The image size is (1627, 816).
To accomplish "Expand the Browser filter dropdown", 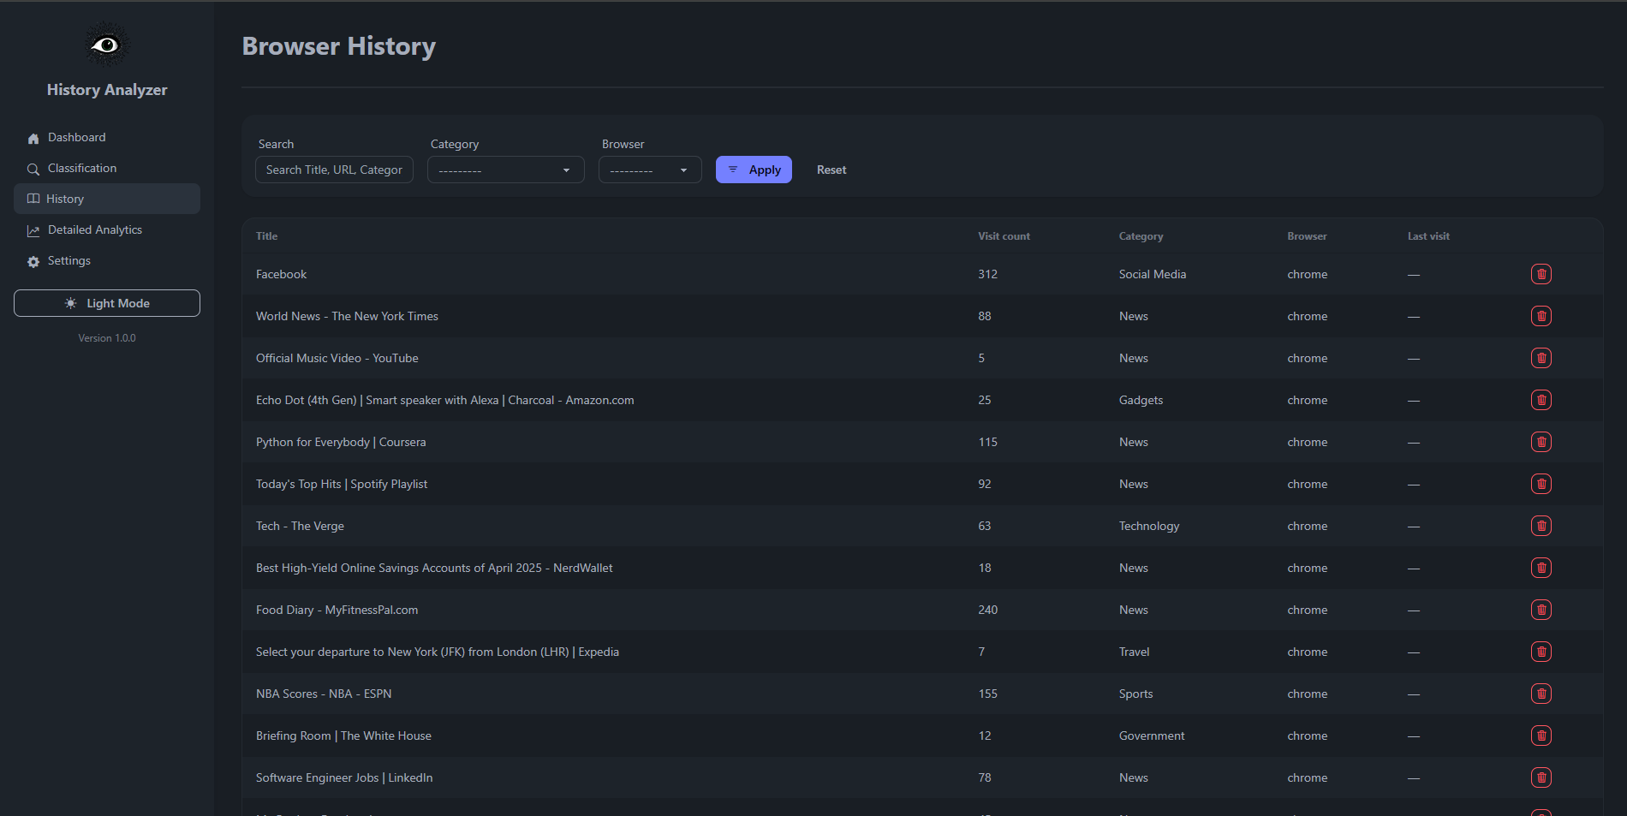I will pos(650,170).
